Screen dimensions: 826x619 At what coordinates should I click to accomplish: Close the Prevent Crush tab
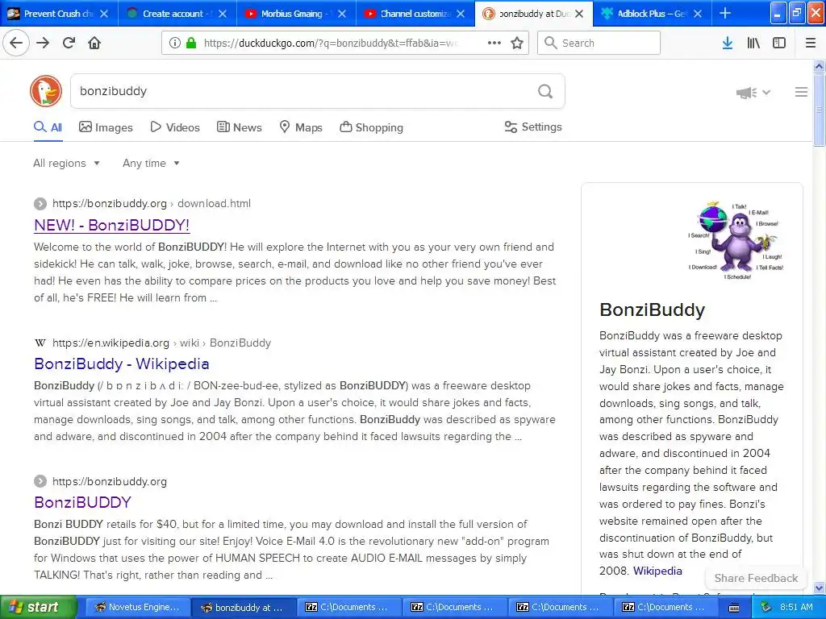[104, 14]
